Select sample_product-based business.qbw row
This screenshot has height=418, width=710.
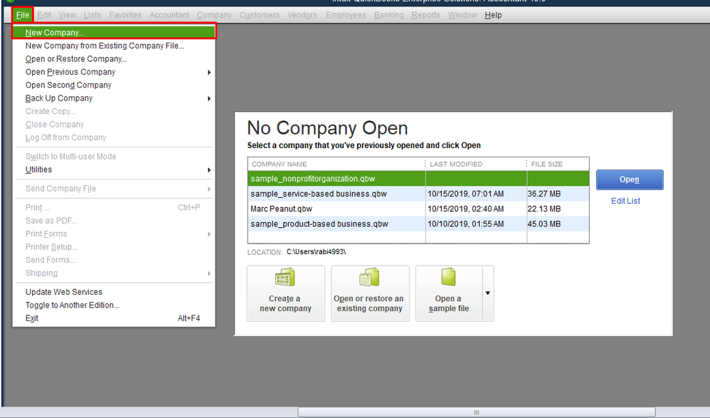pyautogui.click(x=418, y=224)
